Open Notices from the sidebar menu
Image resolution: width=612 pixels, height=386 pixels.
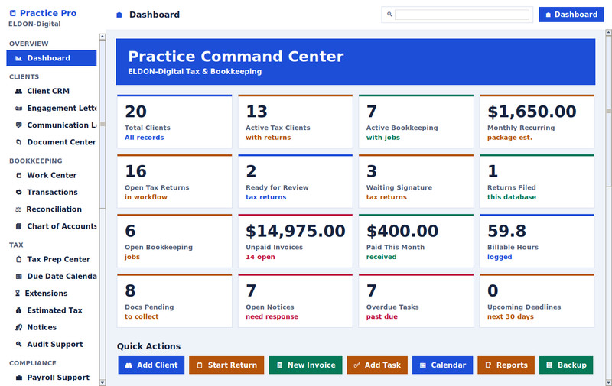coord(51,327)
